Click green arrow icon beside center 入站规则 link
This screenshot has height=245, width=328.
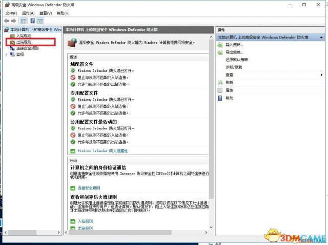[x=73, y=221]
